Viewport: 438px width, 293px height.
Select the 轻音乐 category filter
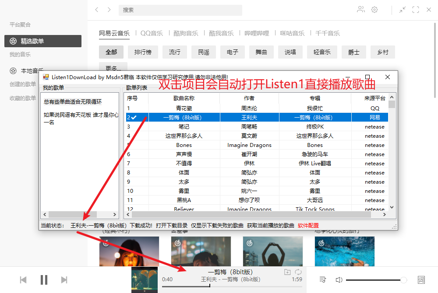coord(322,52)
